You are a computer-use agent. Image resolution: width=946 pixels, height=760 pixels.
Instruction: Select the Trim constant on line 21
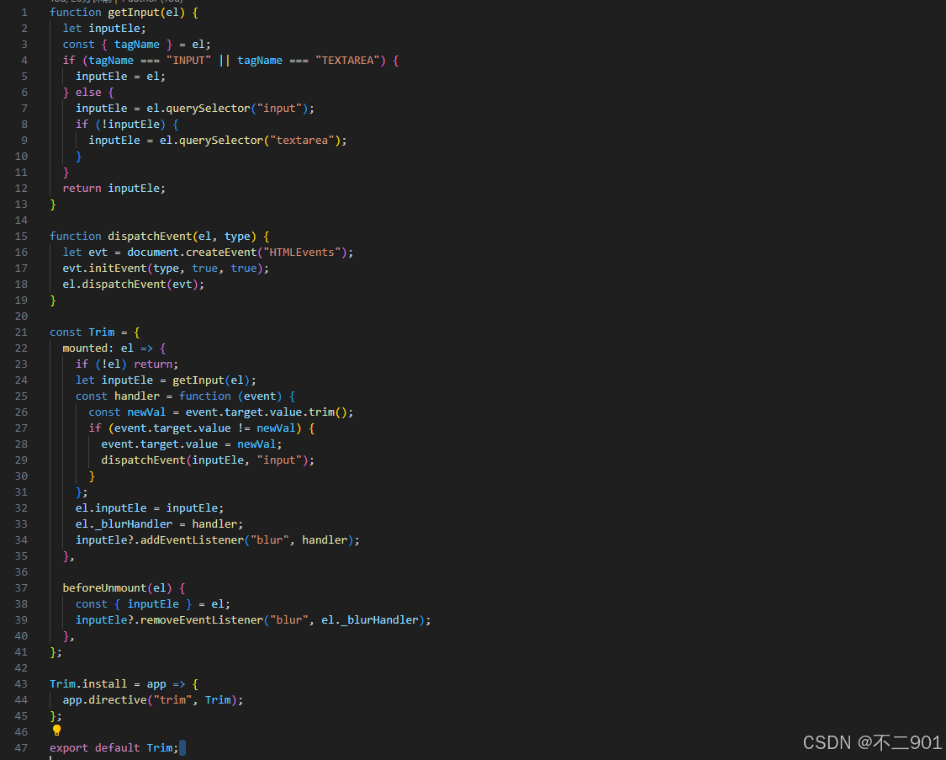click(101, 332)
